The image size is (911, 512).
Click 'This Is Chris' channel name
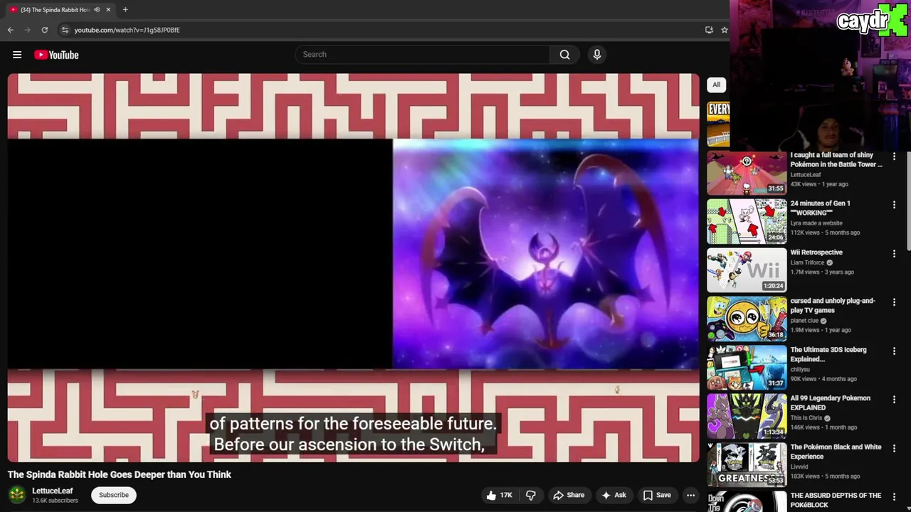[806, 418]
